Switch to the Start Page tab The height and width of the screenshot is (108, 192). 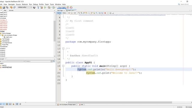pyautogui.click(x=60, y=10)
